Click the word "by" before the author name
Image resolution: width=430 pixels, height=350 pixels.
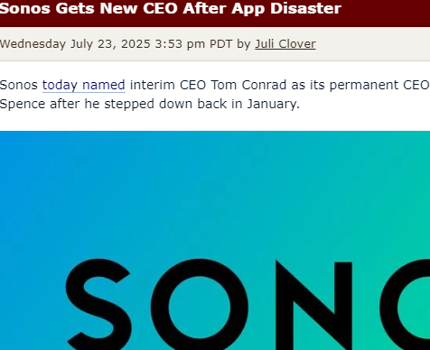click(244, 44)
